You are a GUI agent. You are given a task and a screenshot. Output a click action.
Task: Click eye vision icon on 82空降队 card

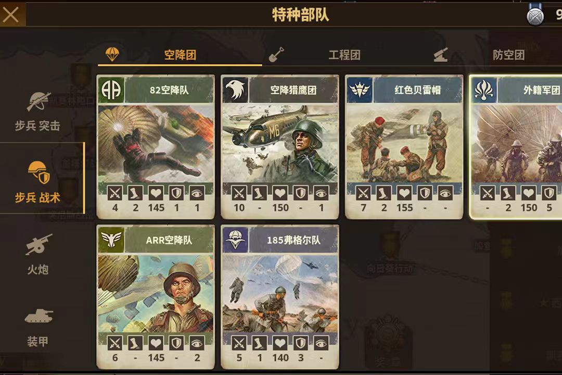click(197, 193)
